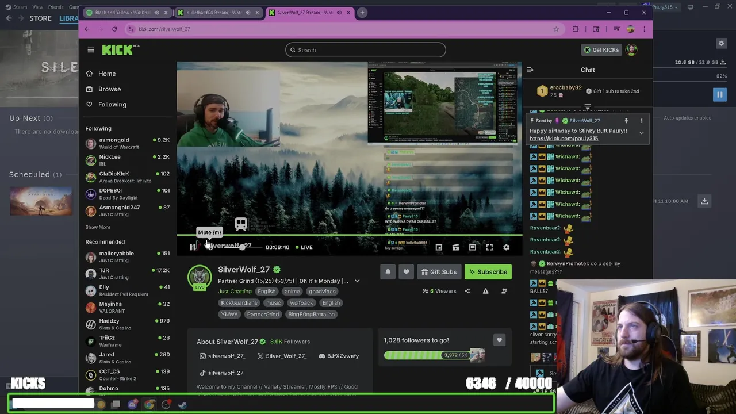The height and width of the screenshot is (414, 736).
Task: Click the video progress bar
Action: tap(349, 235)
